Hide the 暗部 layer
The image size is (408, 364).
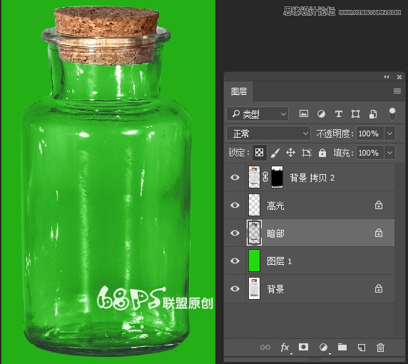click(x=235, y=233)
